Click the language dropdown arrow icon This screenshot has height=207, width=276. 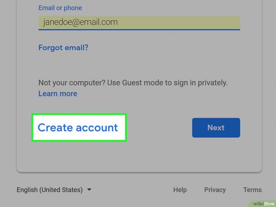click(89, 189)
